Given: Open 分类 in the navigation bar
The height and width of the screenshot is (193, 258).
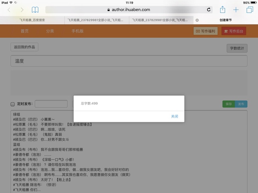Looking at the screenshot, I should tap(50, 31).
